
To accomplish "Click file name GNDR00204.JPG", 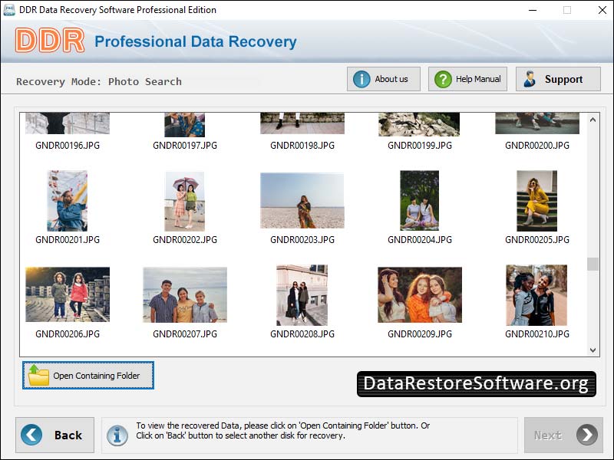I will (420, 240).
